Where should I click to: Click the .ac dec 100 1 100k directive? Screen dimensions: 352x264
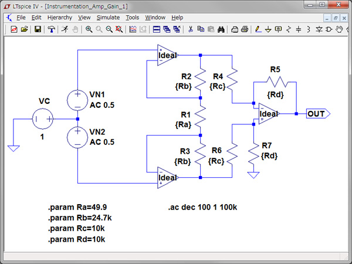coord(202,208)
